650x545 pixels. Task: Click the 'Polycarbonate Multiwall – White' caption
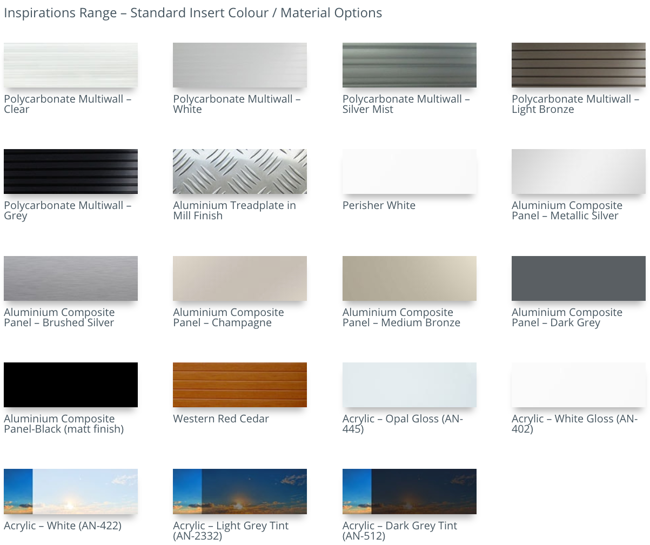point(237,104)
